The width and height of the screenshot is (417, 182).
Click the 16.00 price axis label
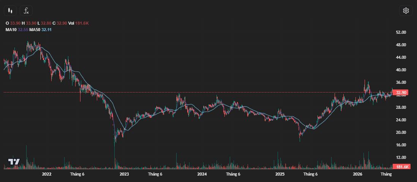tap(401, 145)
